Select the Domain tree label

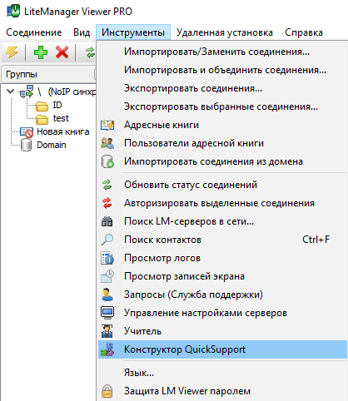coord(52,145)
